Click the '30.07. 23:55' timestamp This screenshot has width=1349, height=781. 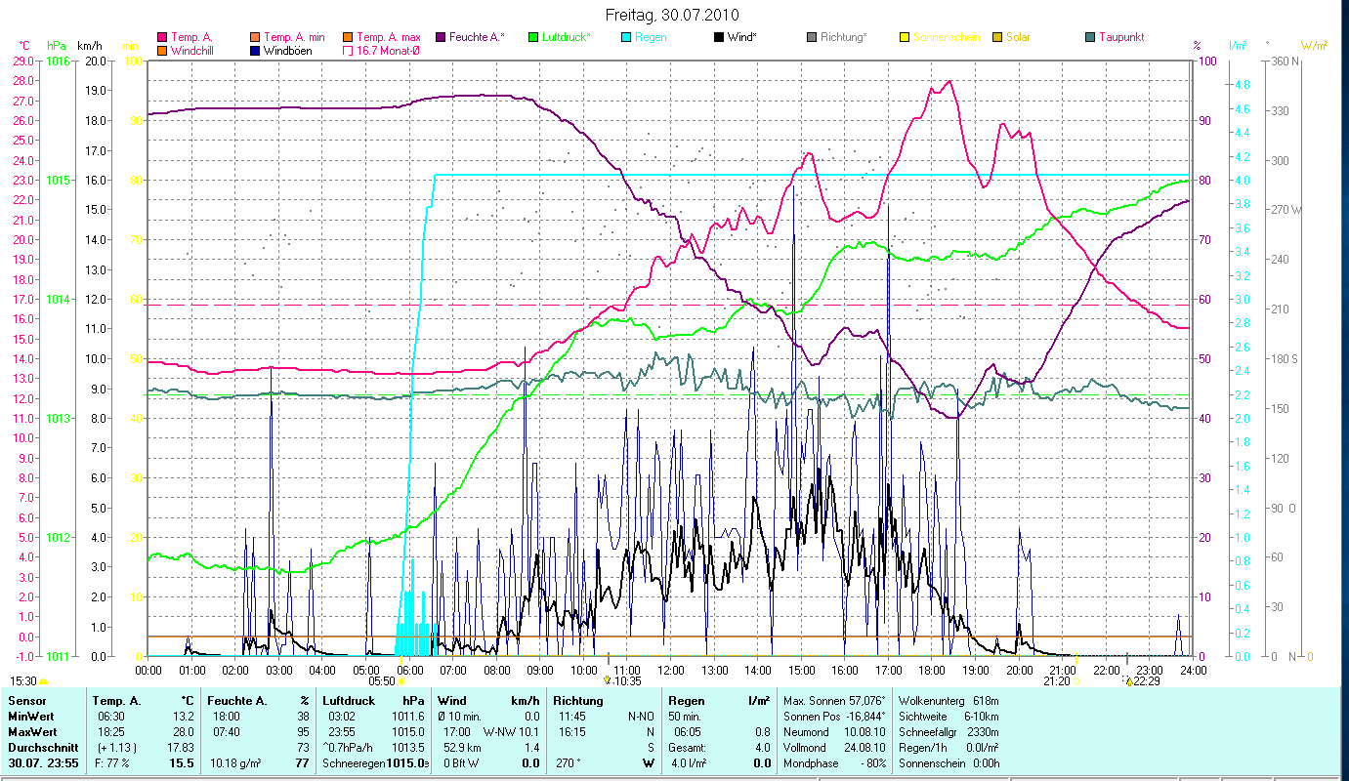[x=42, y=763]
